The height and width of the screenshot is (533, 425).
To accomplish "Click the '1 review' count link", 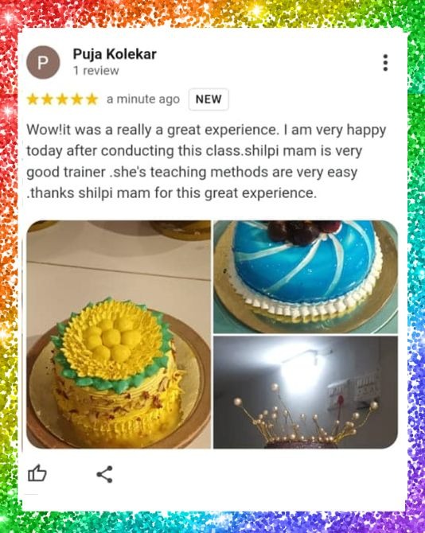I will pos(96,71).
